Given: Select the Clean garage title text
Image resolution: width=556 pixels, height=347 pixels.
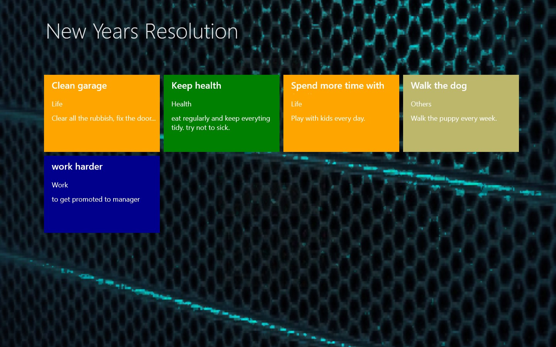Looking at the screenshot, I should click(79, 86).
